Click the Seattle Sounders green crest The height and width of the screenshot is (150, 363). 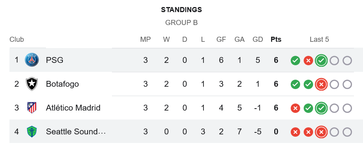pyautogui.click(x=32, y=131)
